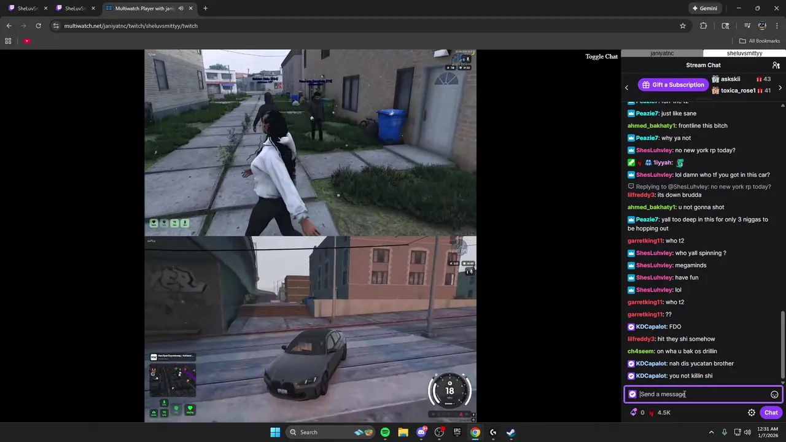Viewport: 786px width, 442px height.
Task: Open the volume control in system tray
Action: [x=749, y=432]
